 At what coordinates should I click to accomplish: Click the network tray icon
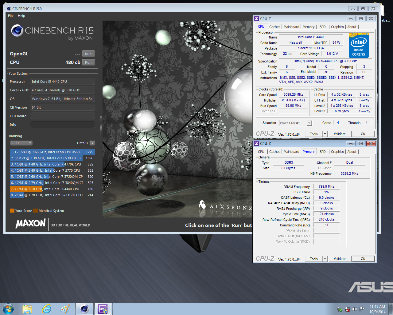pos(347,309)
